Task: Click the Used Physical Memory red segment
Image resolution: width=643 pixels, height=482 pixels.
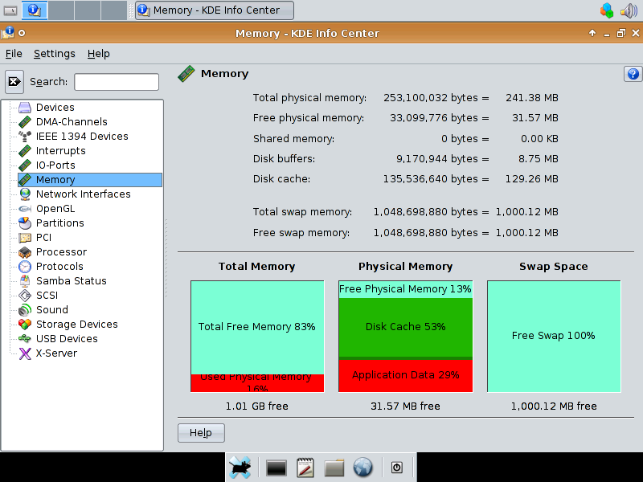Action: point(257,383)
